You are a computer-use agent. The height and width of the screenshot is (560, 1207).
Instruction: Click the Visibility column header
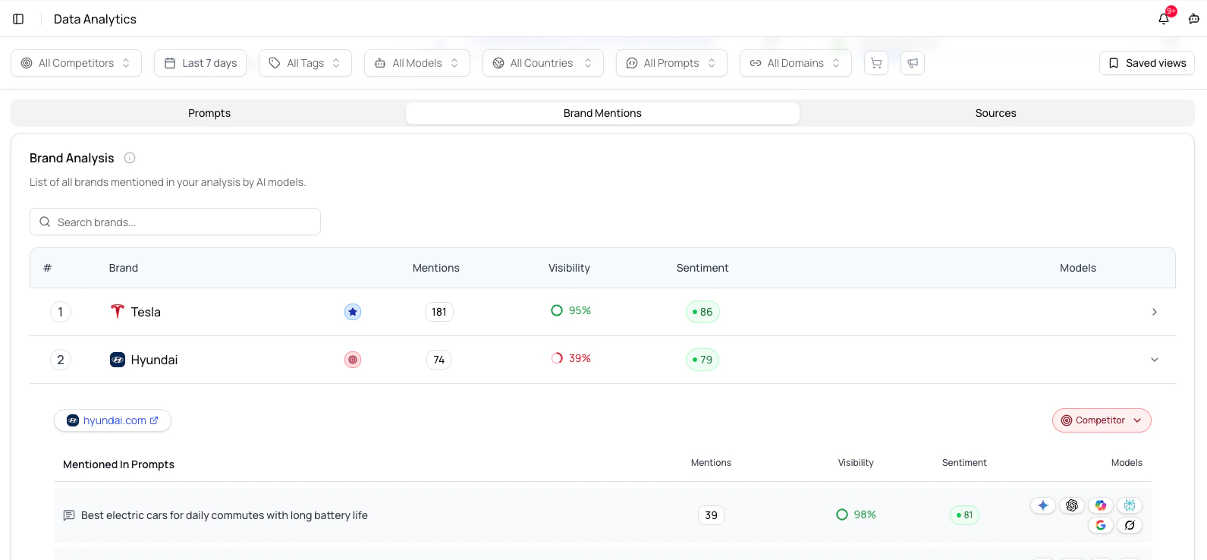click(x=569, y=268)
